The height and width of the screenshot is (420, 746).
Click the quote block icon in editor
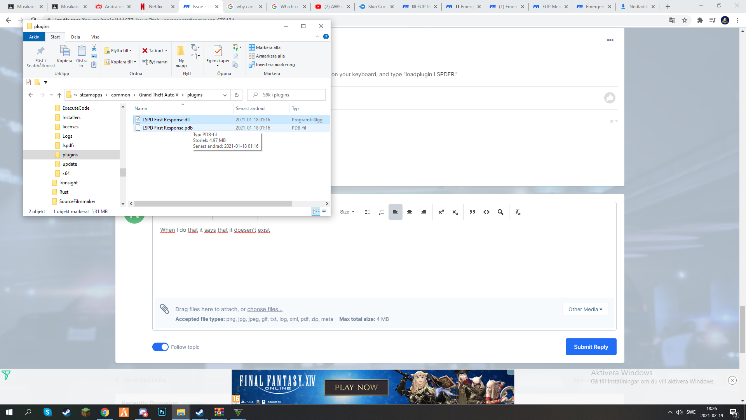point(472,212)
